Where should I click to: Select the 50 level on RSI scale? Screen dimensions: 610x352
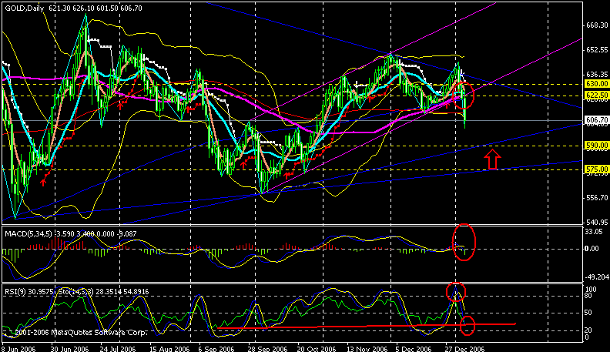coord(590,313)
